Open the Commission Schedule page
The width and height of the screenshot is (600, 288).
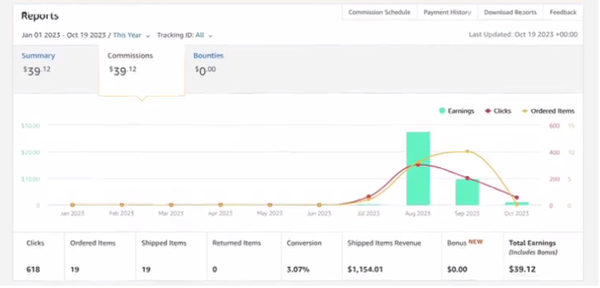click(379, 12)
